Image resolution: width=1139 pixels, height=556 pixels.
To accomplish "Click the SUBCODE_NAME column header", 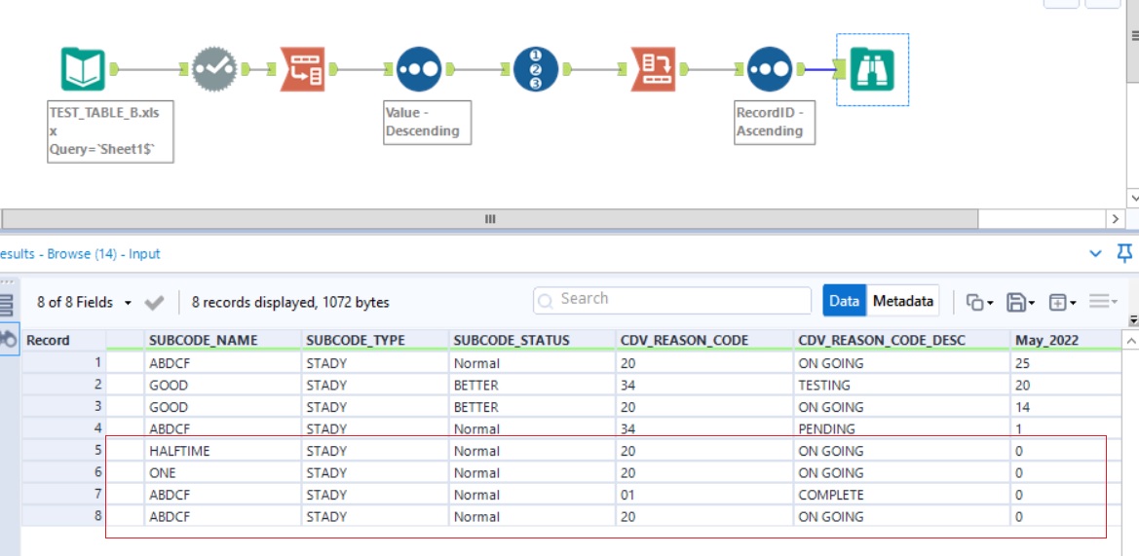I will [x=203, y=340].
